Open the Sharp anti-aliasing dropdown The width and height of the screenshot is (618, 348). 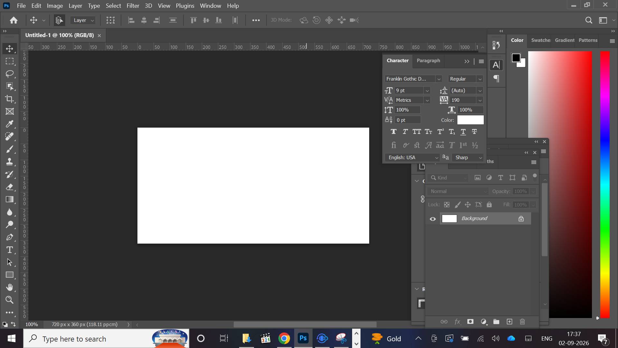468,158
